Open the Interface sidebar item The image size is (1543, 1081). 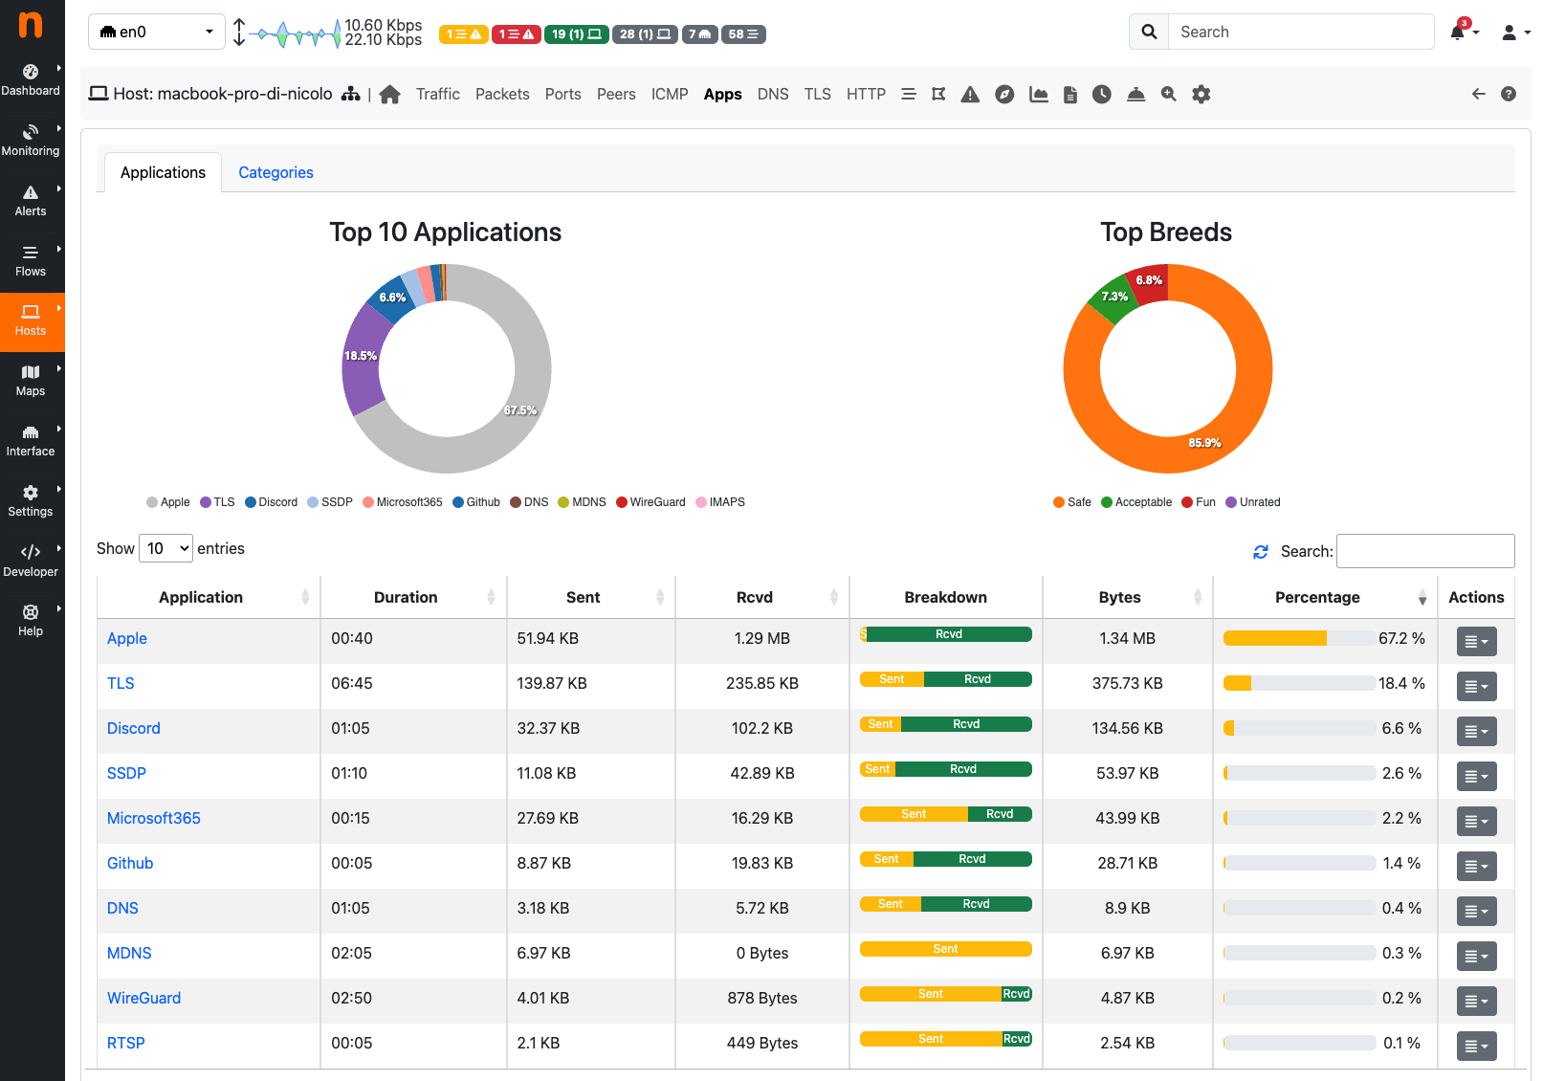pos(31,441)
